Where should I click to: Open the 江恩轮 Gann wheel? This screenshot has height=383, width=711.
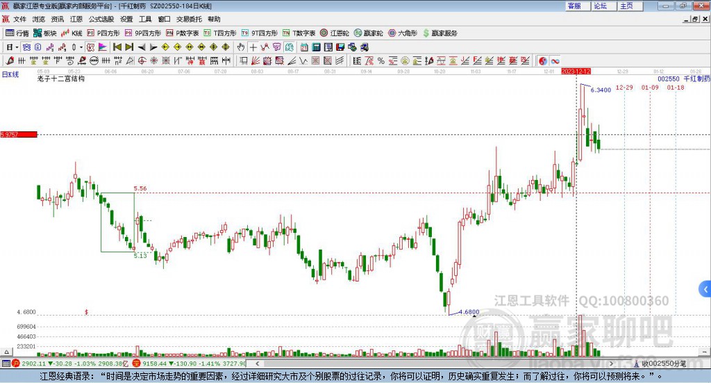pos(335,33)
